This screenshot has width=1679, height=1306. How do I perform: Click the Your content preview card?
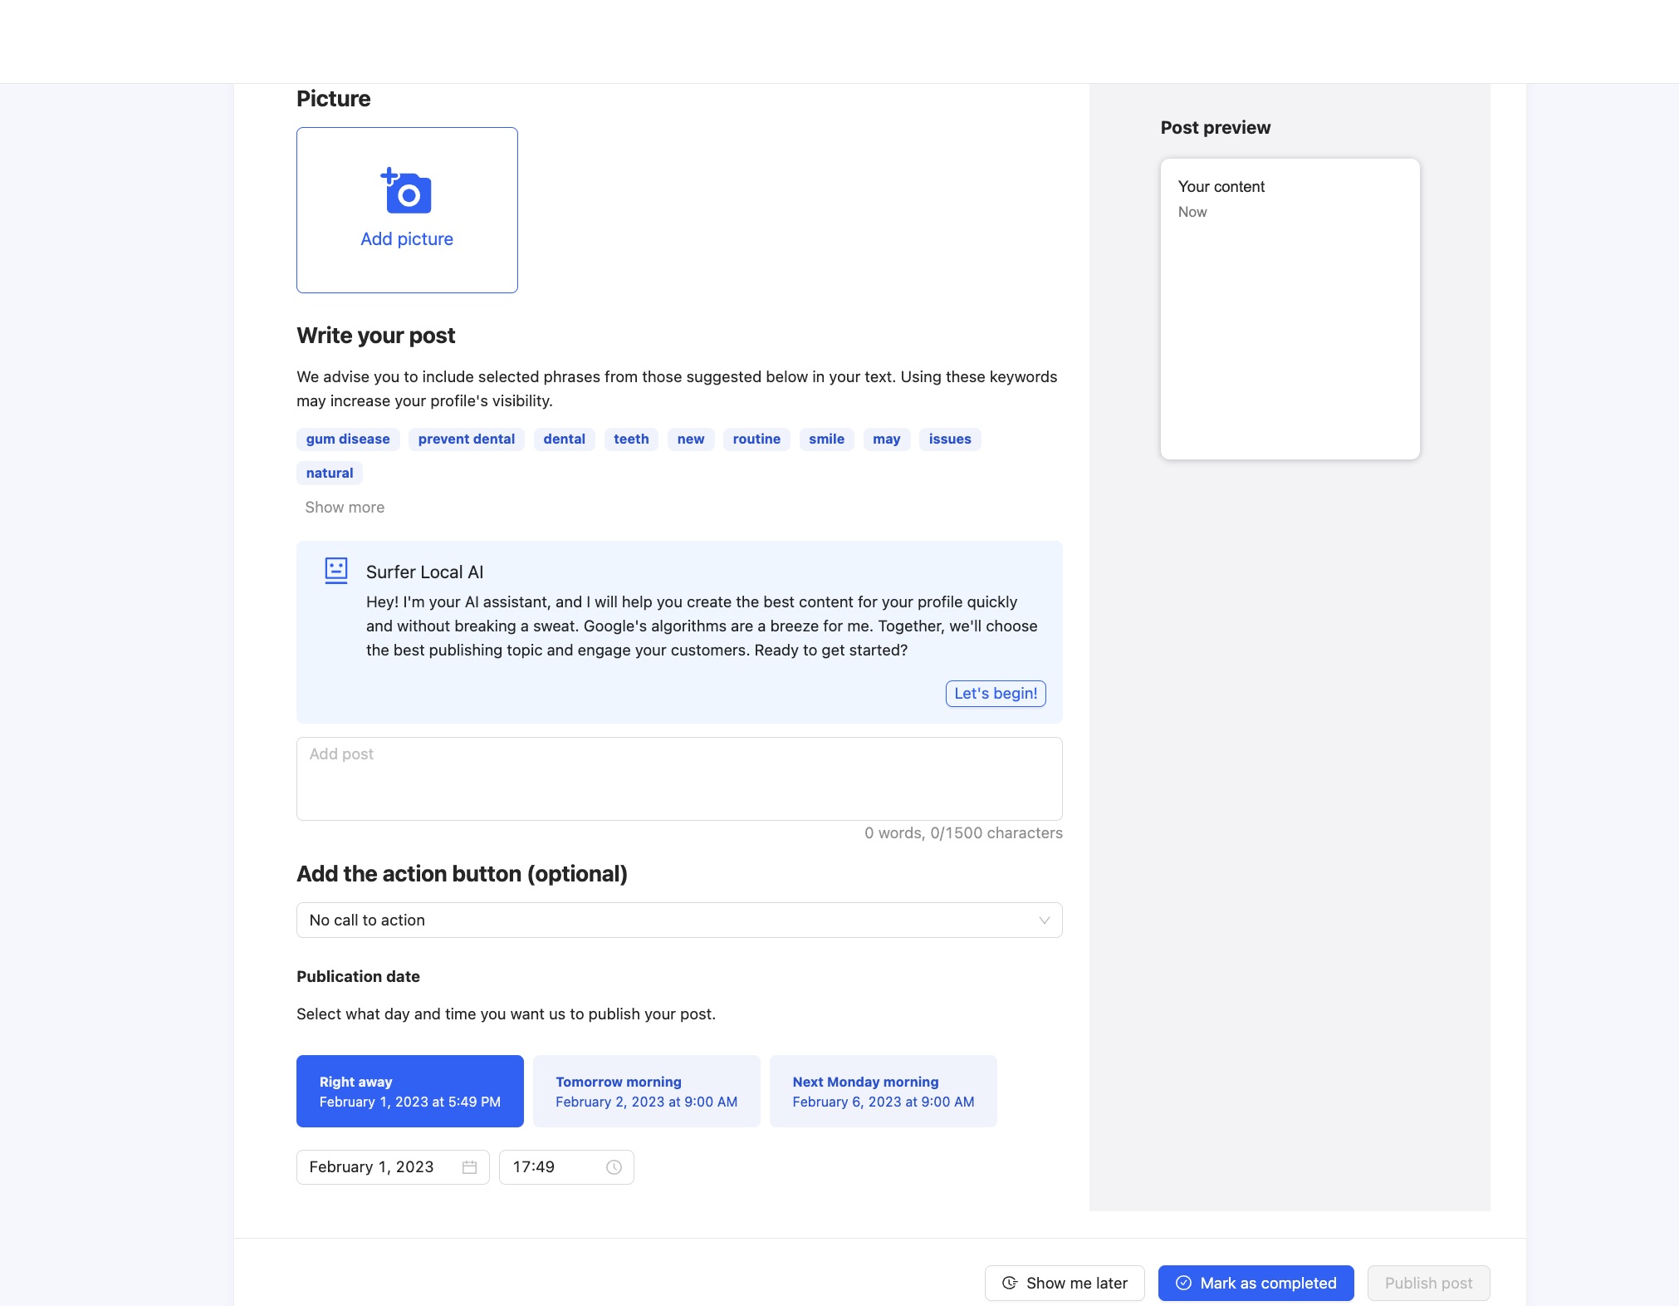[1289, 308]
